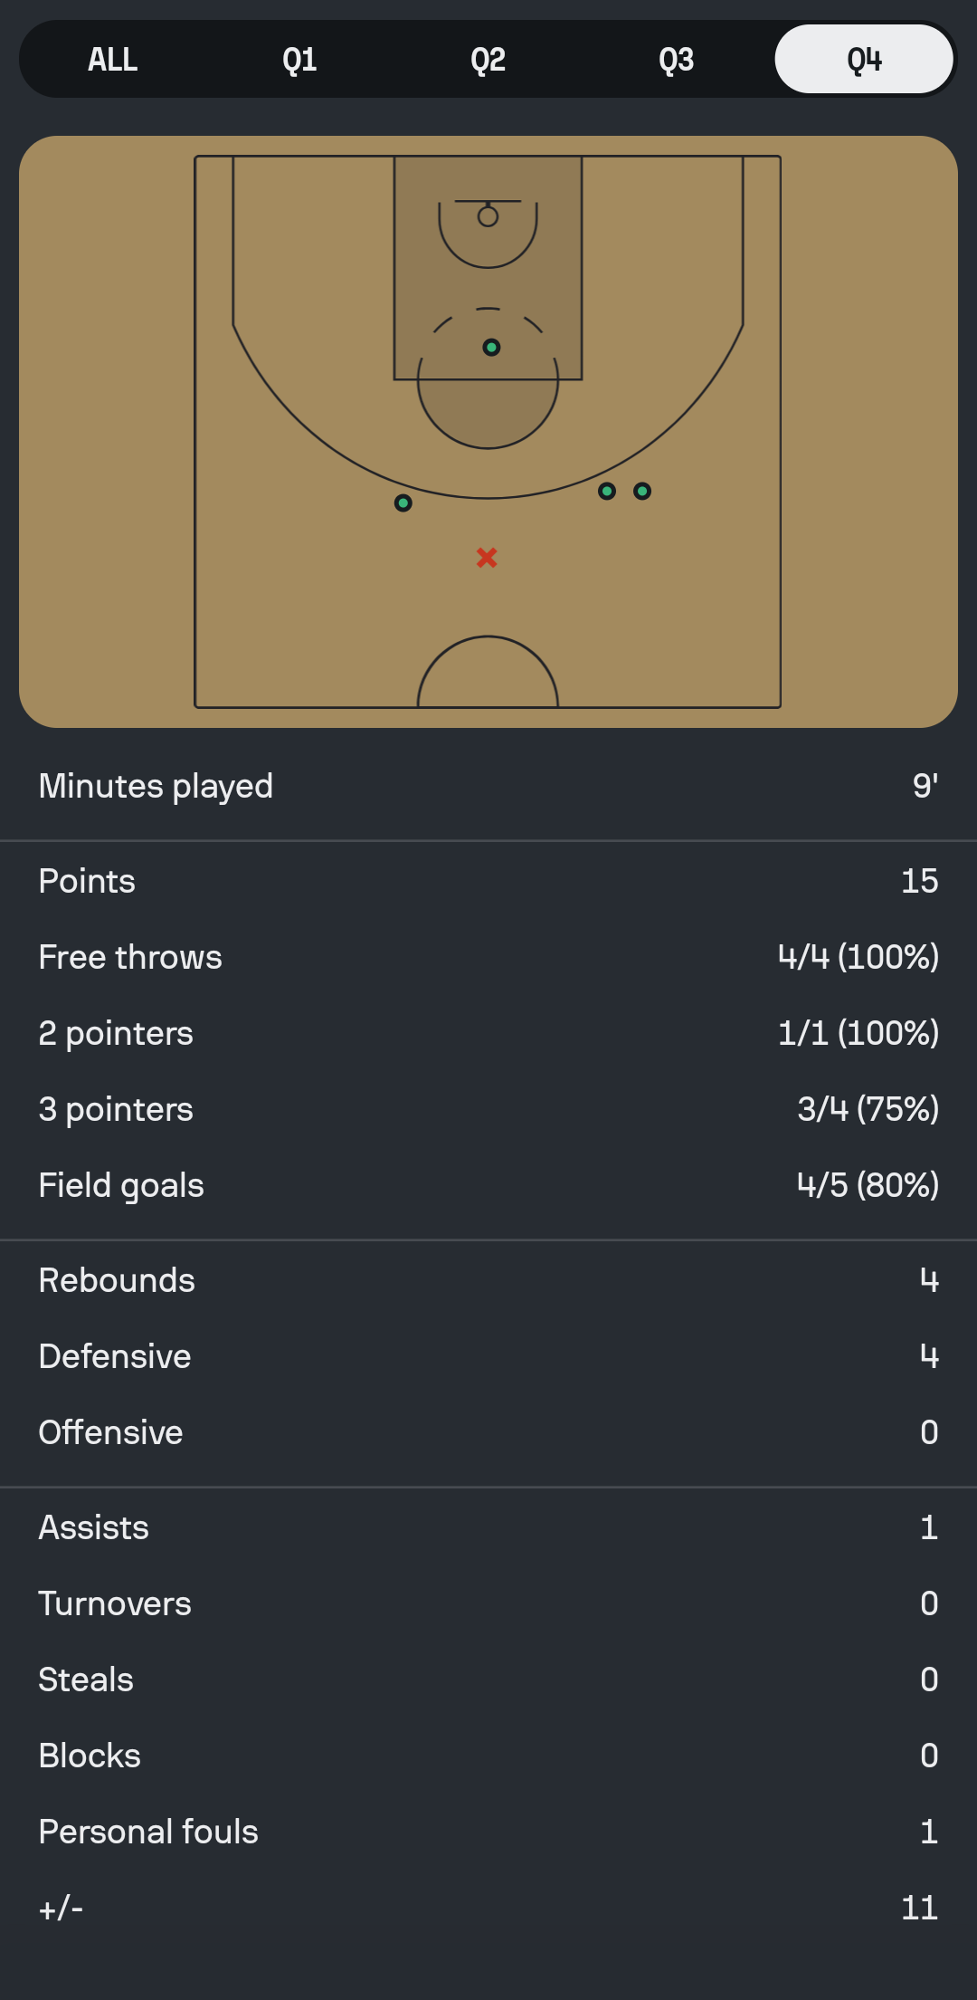Image resolution: width=977 pixels, height=2000 pixels.
Task: Tap the Free throws 4/4 value
Action: [858, 957]
